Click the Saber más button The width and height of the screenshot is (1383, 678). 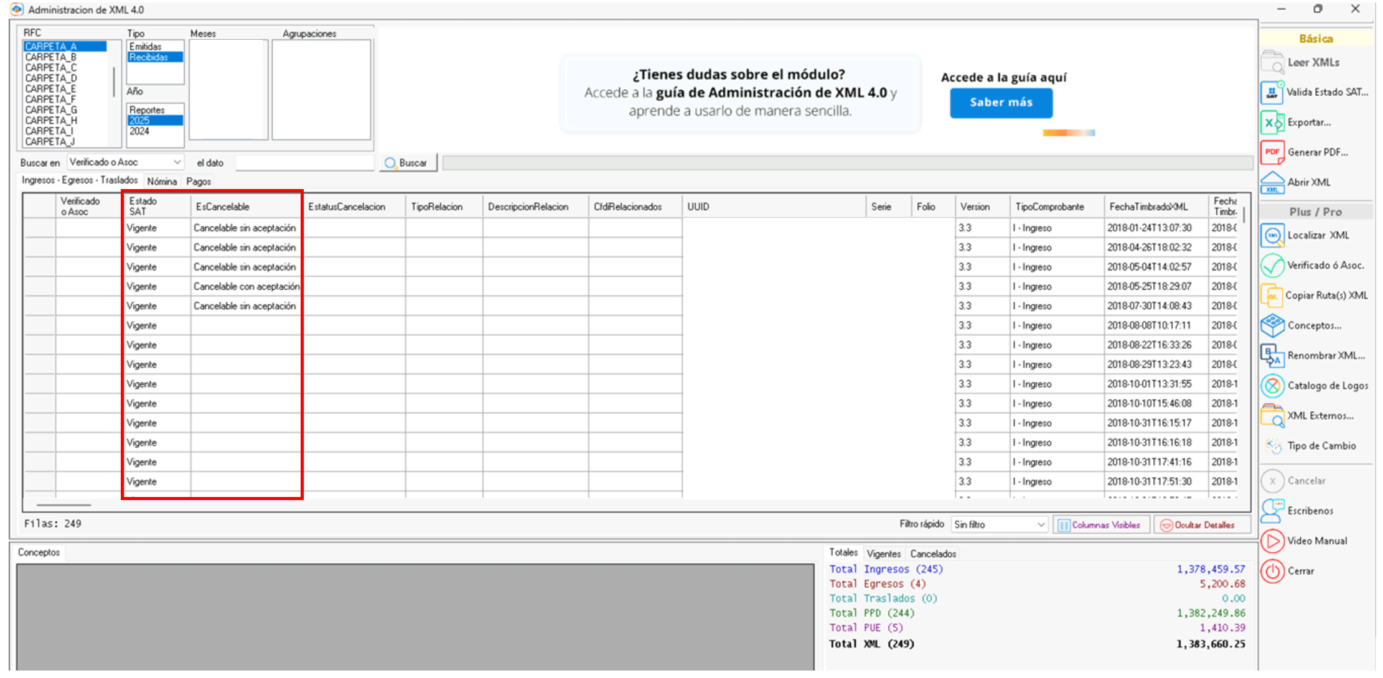[x=1000, y=103]
